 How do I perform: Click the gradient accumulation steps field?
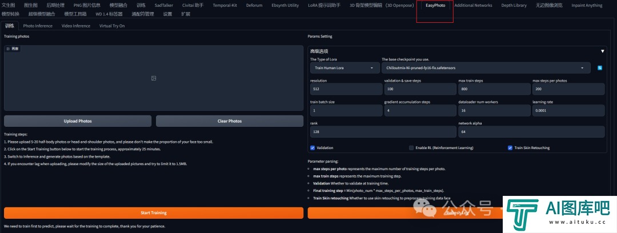coord(420,110)
